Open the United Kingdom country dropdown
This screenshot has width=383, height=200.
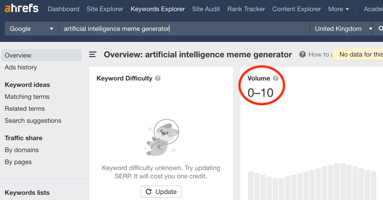343,29
